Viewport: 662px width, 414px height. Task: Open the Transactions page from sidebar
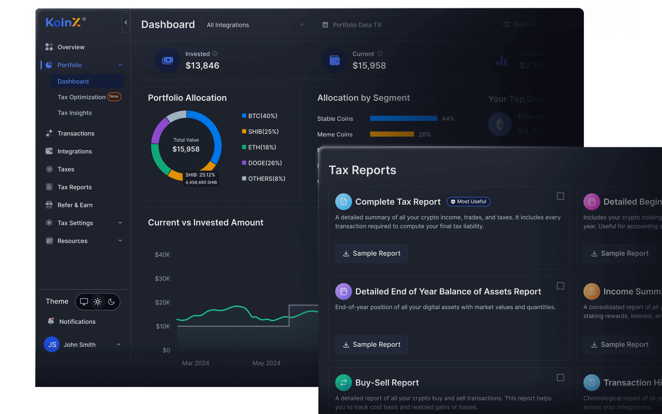point(76,133)
